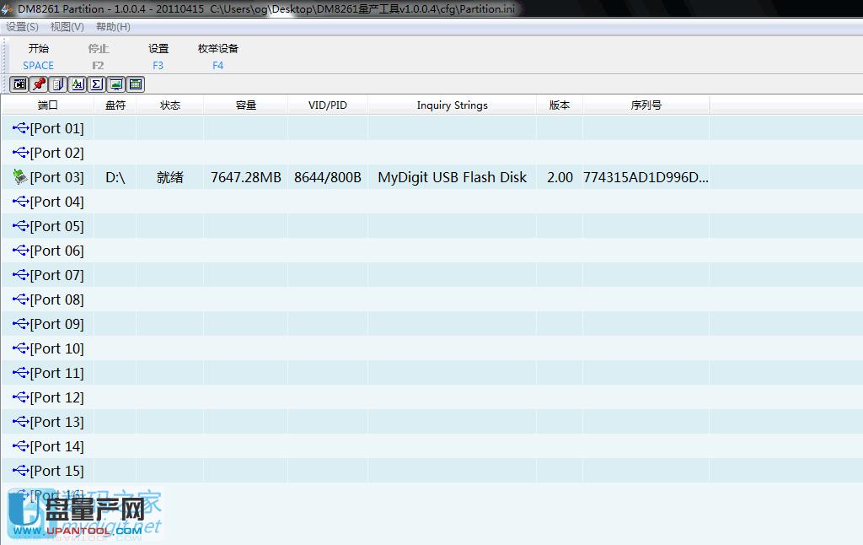Image resolution: width=863 pixels, height=545 pixels.
Task: Click the sigma (Σ) toolbar icon
Action: click(x=96, y=84)
